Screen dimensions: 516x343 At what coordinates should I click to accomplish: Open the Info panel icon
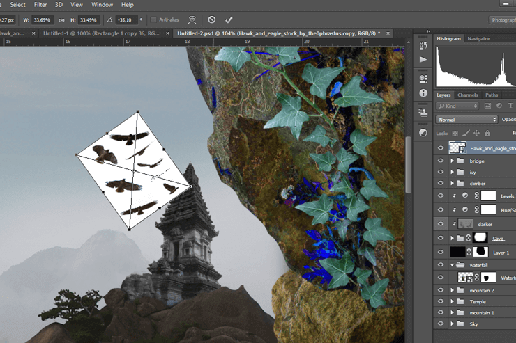(423, 93)
